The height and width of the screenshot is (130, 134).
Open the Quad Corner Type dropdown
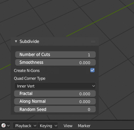(55, 86)
